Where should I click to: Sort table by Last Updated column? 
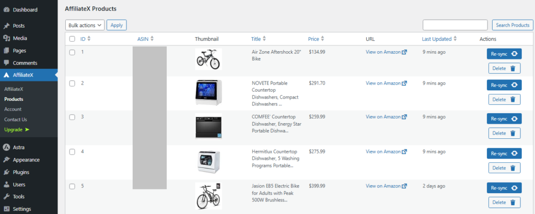[x=439, y=39]
